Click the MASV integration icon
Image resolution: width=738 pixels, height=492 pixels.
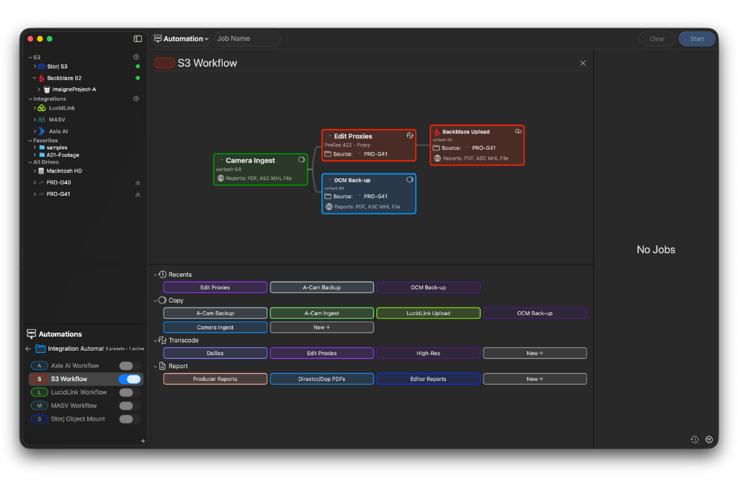(x=41, y=120)
